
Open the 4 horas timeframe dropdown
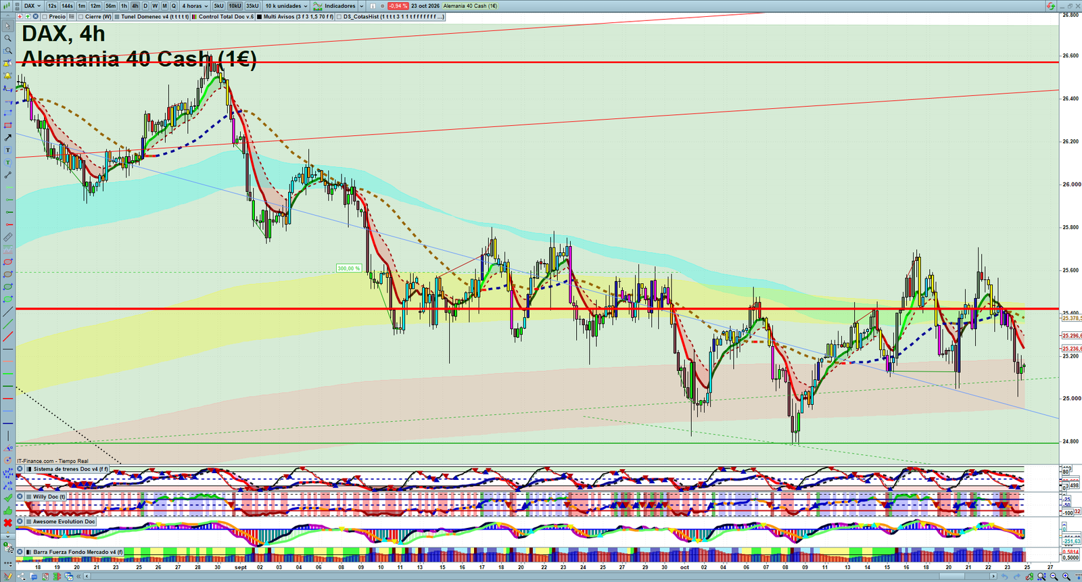click(x=195, y=5)
